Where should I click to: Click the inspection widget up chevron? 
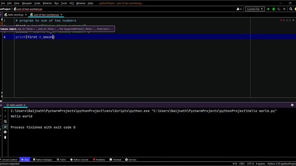coord(293,20)
